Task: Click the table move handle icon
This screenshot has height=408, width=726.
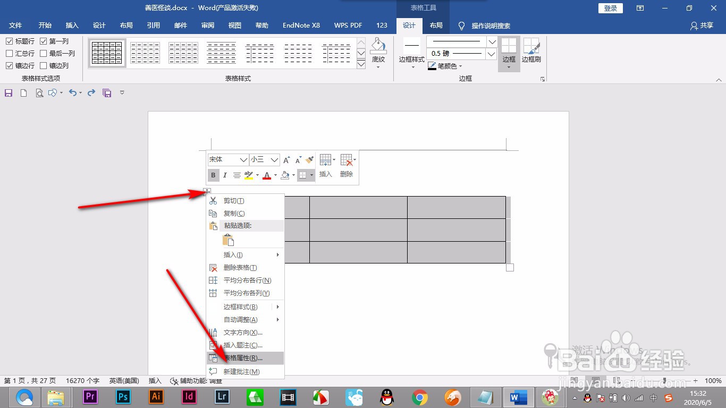Action: point(207,192)
